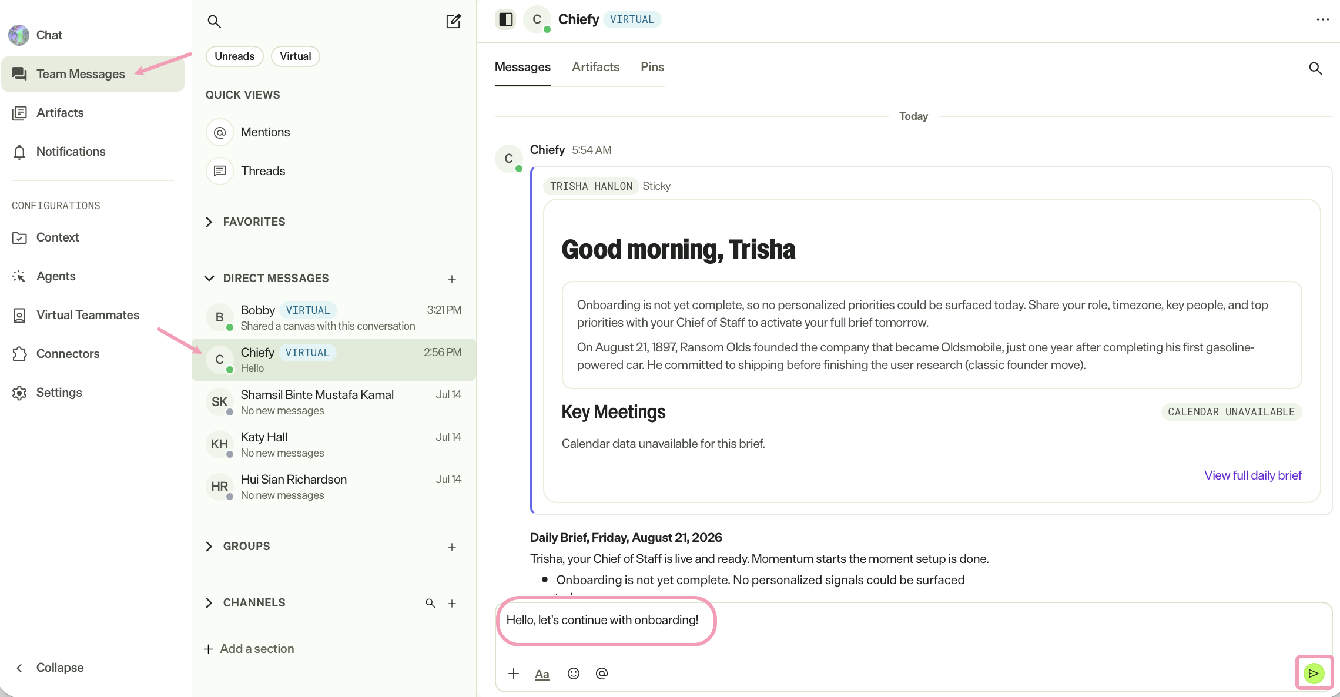
Task: Switch to the Artifacts tab
Action: pos(595,67)
